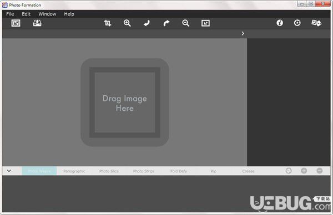Redo with the right curved arrow
The width and height of the screenshot is (333, 215).
167,23
